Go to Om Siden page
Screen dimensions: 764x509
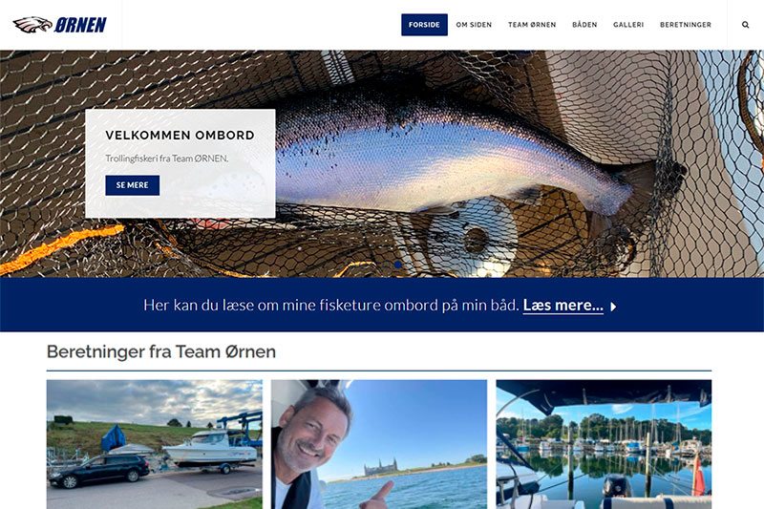tap(474, 25)
